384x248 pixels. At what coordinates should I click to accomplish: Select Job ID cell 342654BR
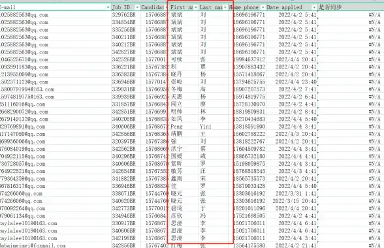(x=123, y=171)
